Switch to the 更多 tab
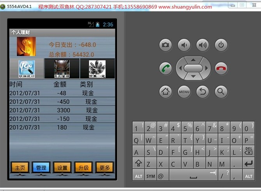 (104, 167)
